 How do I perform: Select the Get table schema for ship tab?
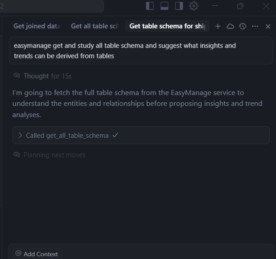point(167,26)
